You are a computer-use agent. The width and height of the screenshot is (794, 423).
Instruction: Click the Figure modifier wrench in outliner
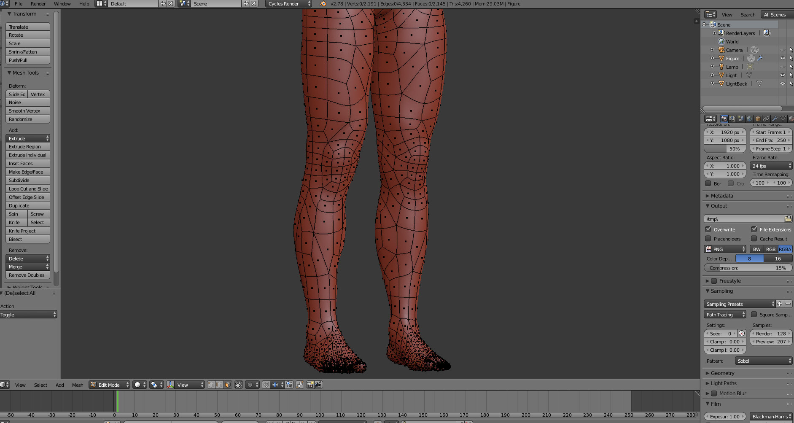[760, 59]
